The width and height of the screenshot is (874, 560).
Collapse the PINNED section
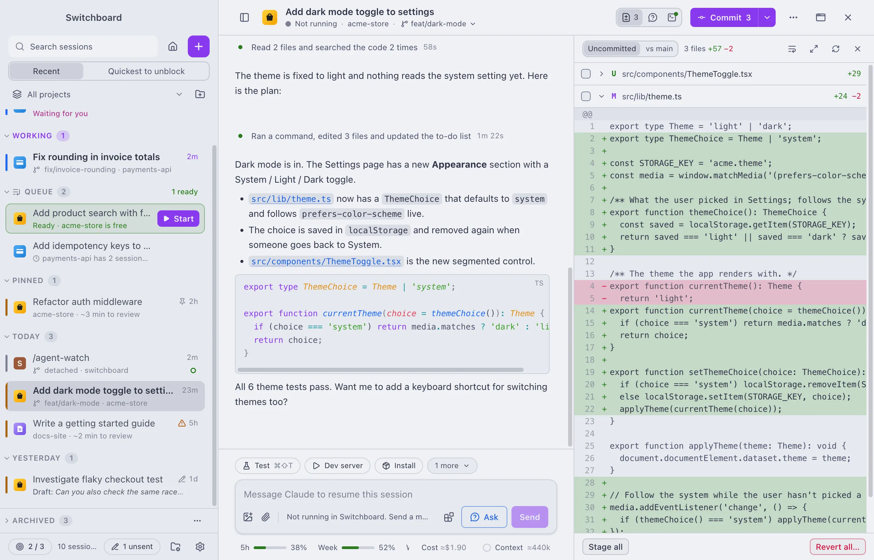point(6,280)
